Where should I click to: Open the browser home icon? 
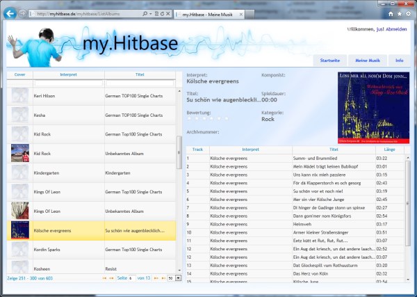[391, 14]
